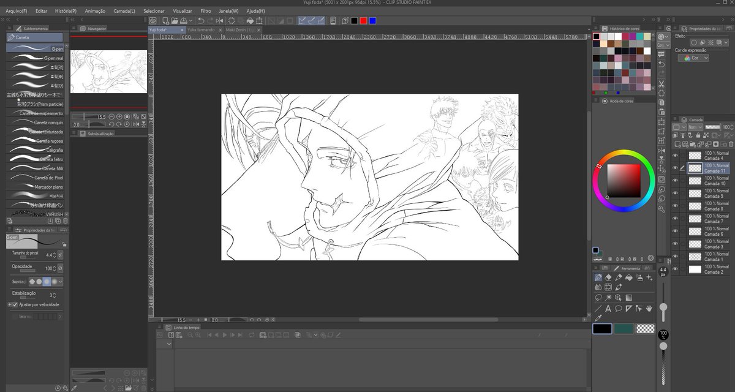The image size is (735, 392).
Task: Select the Eyedropper tool
Action: [598, 318]
